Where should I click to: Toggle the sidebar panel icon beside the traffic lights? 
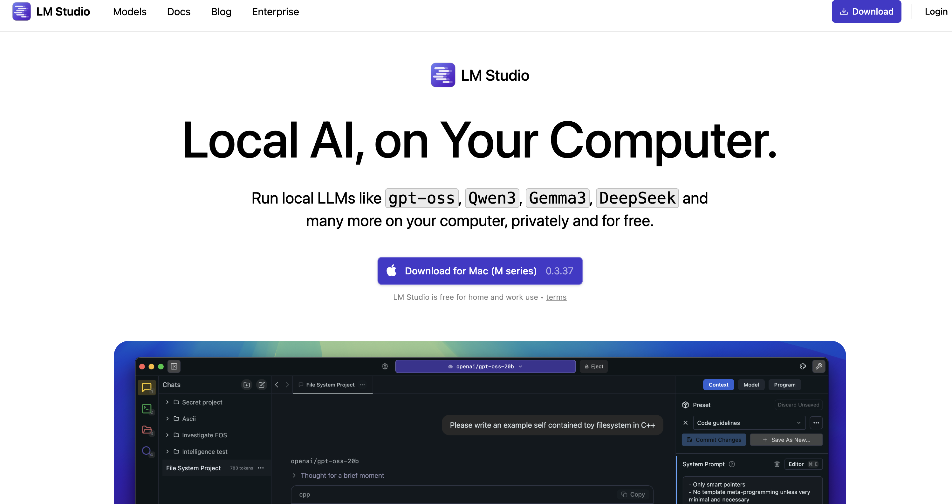174,366
